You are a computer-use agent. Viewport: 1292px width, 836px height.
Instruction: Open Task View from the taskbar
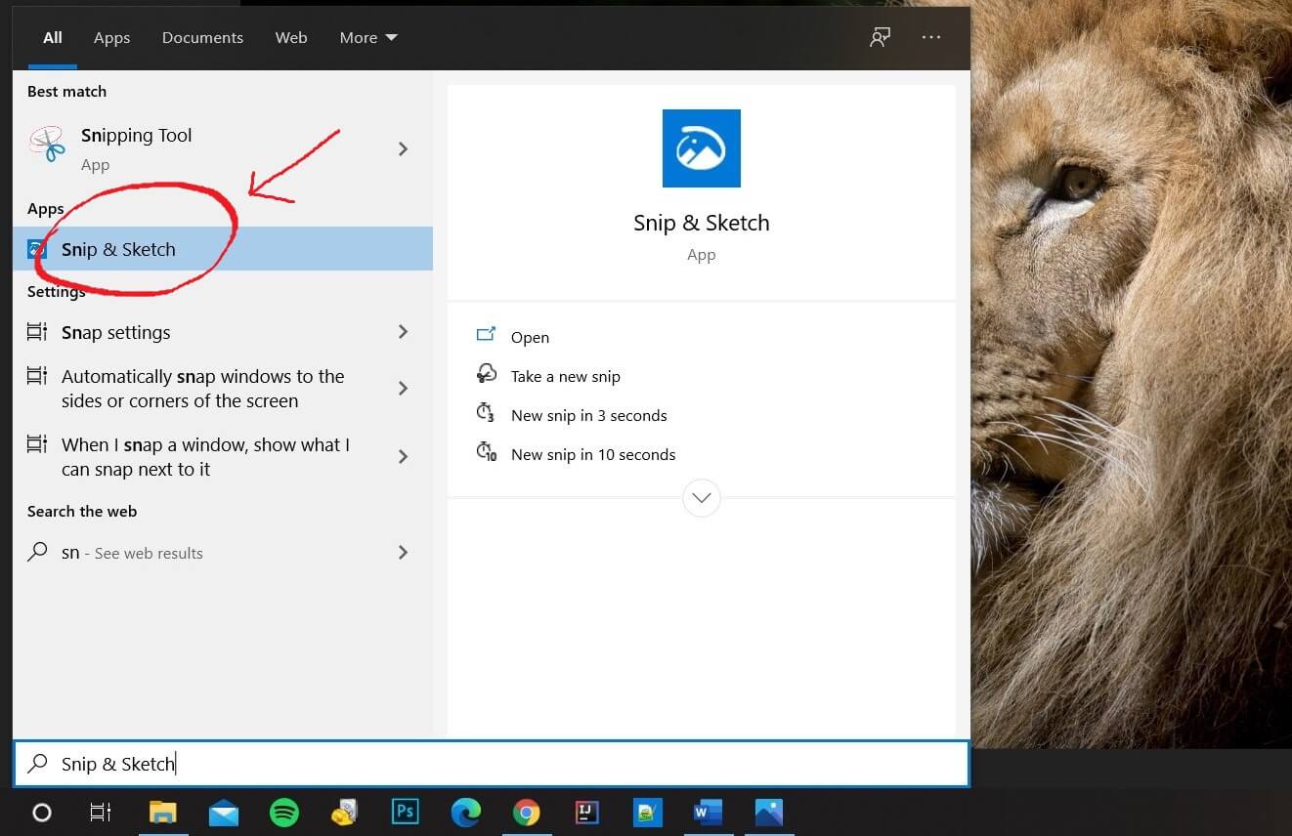pyautogui.click(x=101, y=812)
